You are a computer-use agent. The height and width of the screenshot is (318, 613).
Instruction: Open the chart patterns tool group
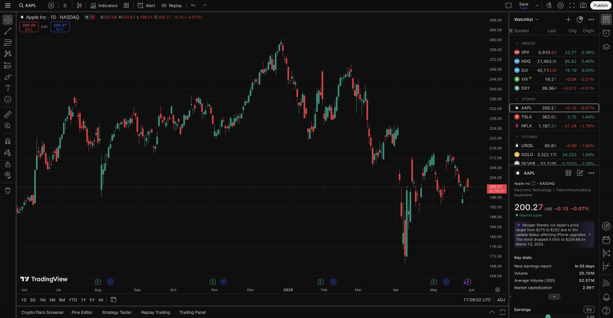tap(8, 54)
